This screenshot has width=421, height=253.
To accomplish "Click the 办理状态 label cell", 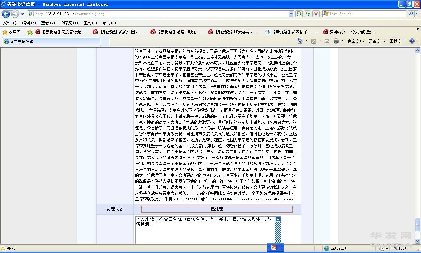I will pos(115,209).
